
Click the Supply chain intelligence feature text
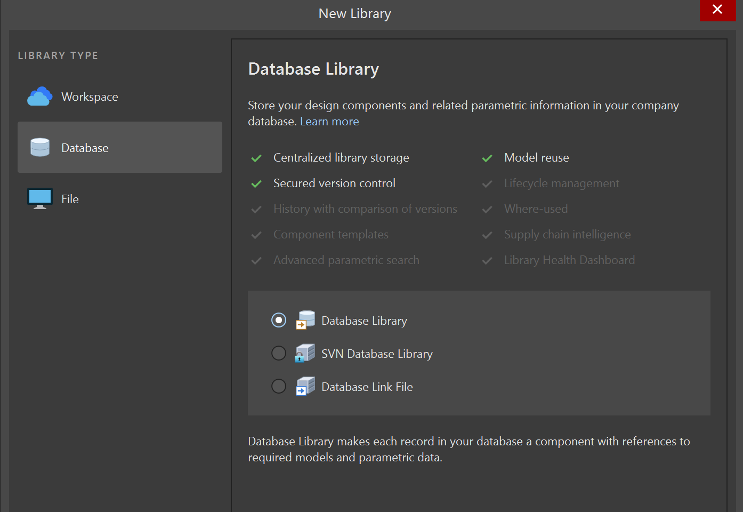567,235
